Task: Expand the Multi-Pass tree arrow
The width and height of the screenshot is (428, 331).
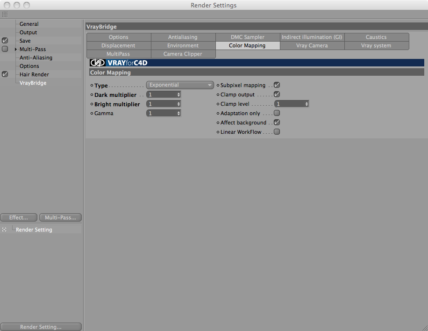Action: (x=16, y=50)
